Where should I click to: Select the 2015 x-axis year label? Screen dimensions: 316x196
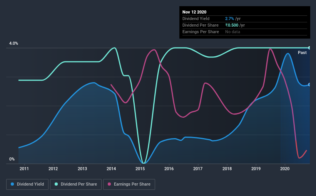click(x=140, y=169)
